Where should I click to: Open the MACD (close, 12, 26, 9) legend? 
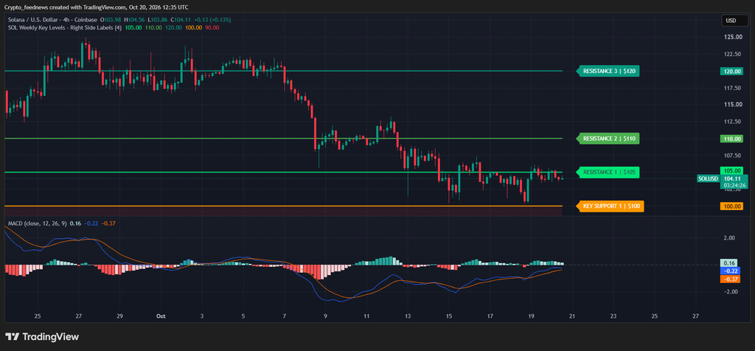37,223
